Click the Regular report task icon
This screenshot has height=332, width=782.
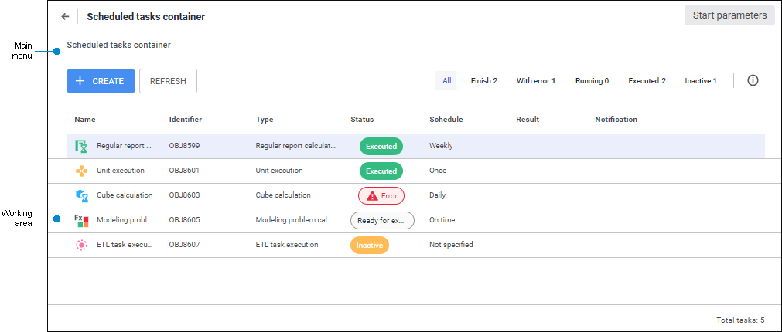click(81, 147)
